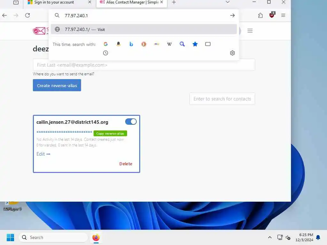This screenshot has width=327, height=245.
Task: Click Copy reverse-alias button
Action: (x=110, y=133)
